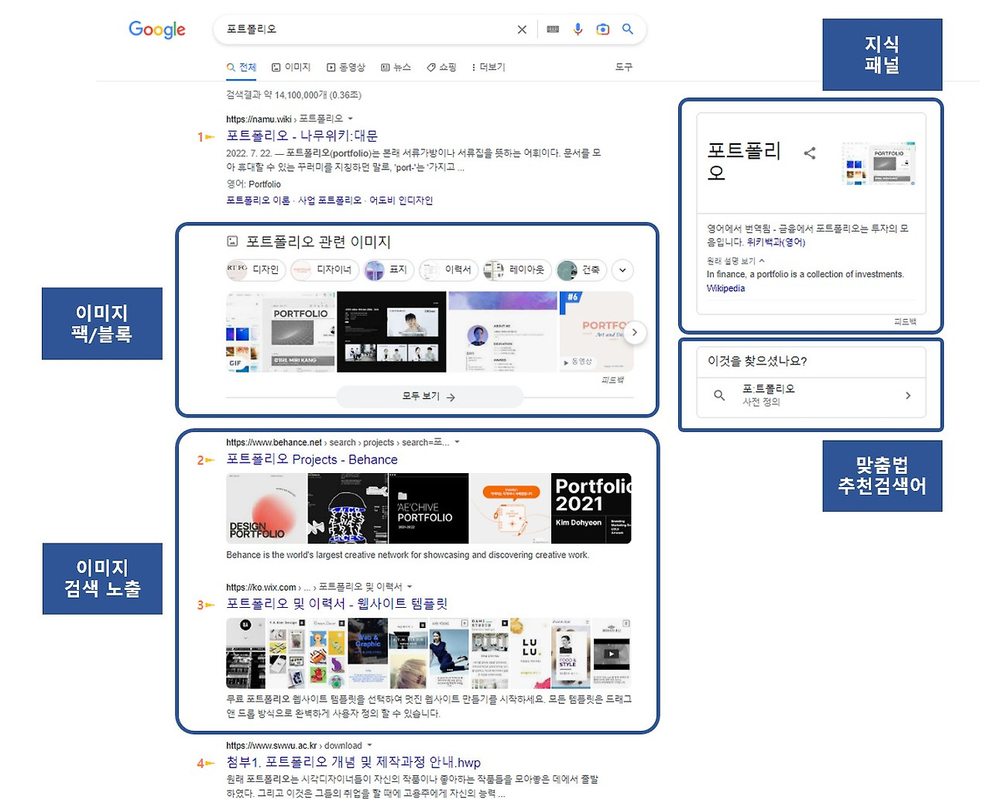Clear the query with the X icon
This screenshot has width=991, height=803.
click(522, 29)
